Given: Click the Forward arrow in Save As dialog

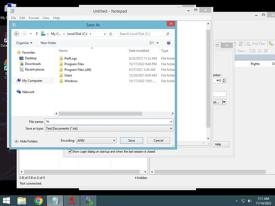Looking at the screenshot, I should [x=24, y=34].
